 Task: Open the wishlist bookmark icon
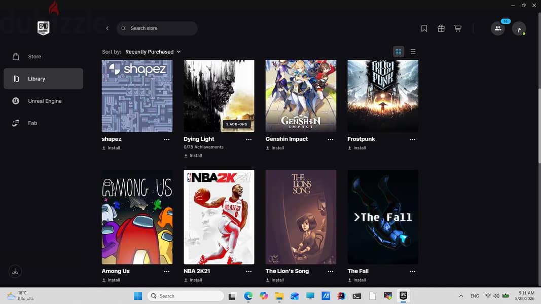click(x=424, y=28)
